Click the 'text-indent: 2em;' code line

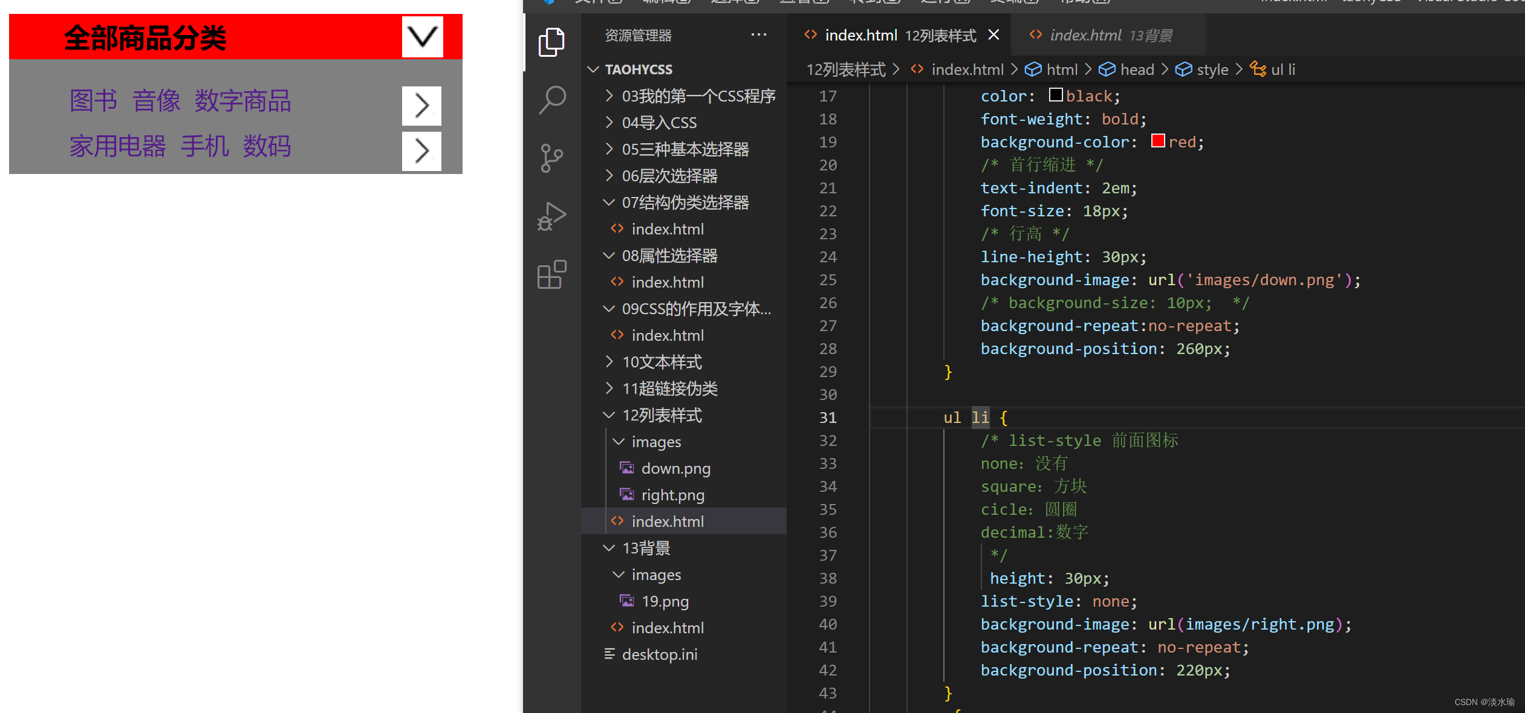coord(1059,188)
